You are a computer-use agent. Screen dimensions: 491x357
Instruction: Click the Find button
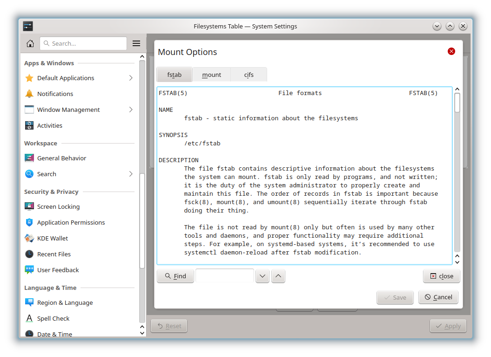coord(175,276)
